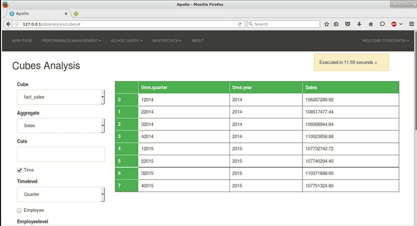Screen dimensions: 417x226
Task: Select the cell with quarter 32015
Action: click(x=184, y=174)
